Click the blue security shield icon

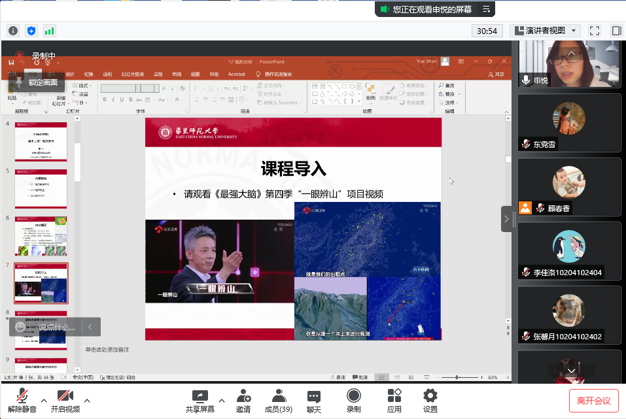point(31,31)
